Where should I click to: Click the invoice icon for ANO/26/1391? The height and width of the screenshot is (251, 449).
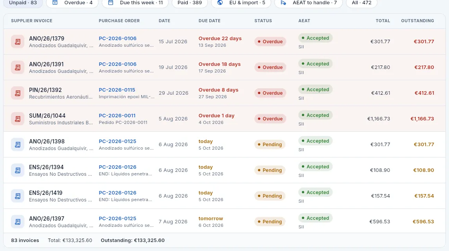18,67
